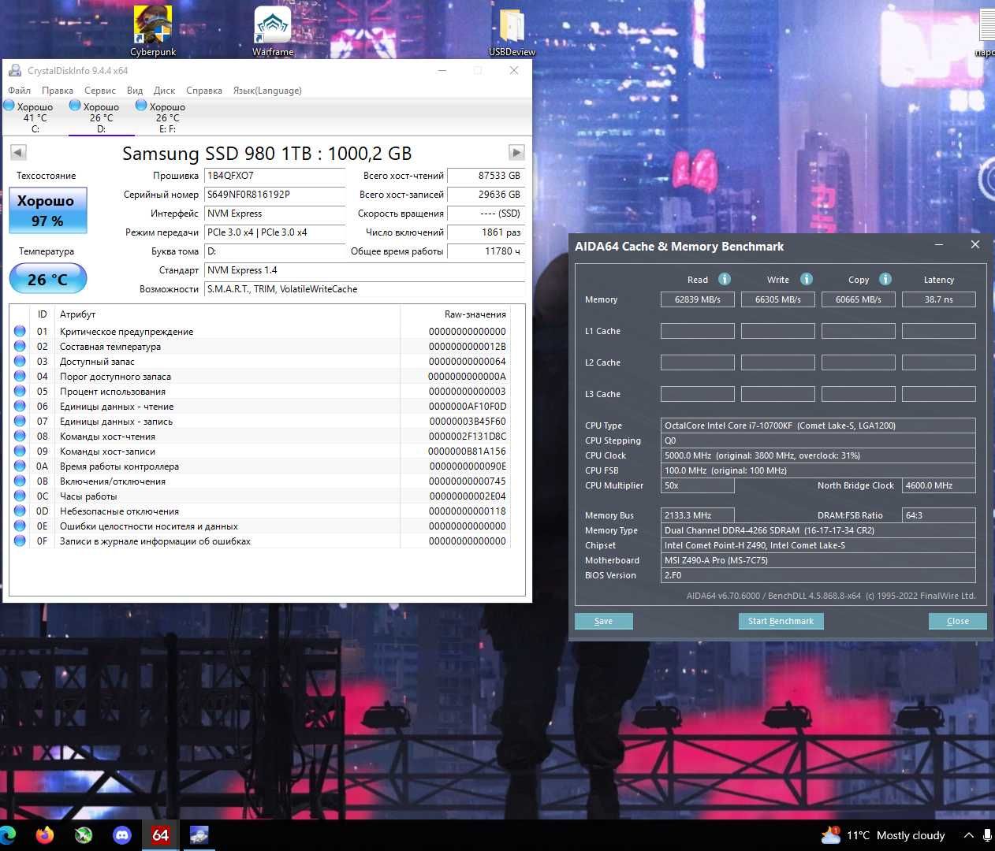995x851 pixels.
Task: Click the status circle for attribute 0A
Action: coord(20,466)
